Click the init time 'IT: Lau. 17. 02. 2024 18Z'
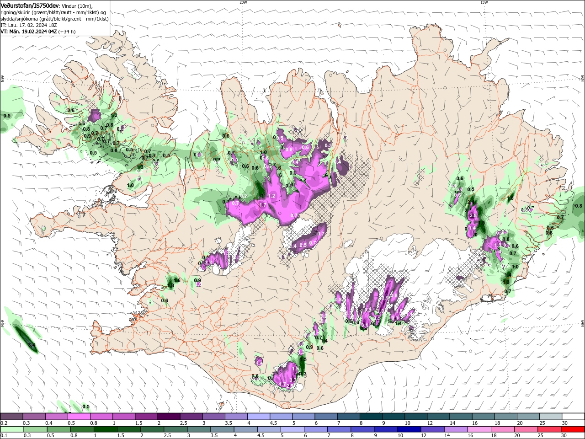Viewport: 585px width, 439px height. (x=28, y=25)
